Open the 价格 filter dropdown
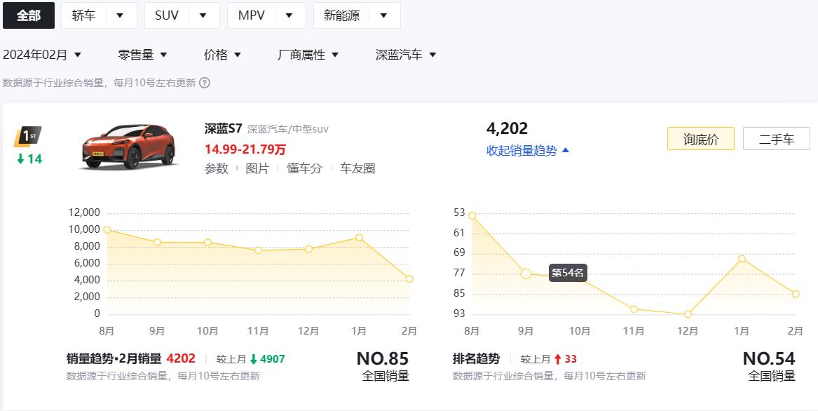Viewport: 818px width, 411px height. [x=222, y=55]
